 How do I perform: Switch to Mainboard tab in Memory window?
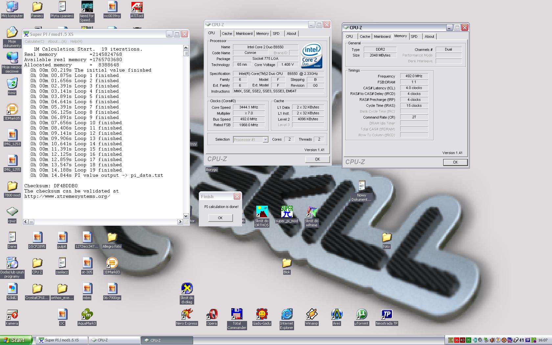click(382, 36)
